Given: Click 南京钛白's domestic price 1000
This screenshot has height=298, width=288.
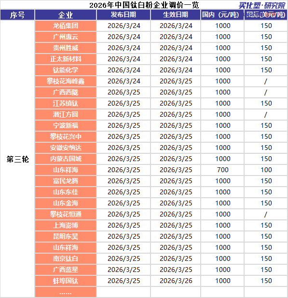Looking at the screenshot, I should tap(222, 258).
